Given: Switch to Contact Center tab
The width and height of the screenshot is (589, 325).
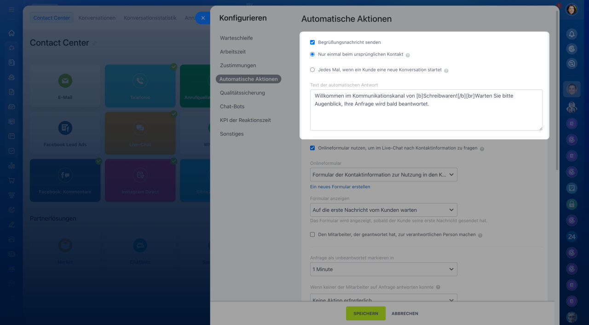Looking at the screenshot, I should click(52, 18).
